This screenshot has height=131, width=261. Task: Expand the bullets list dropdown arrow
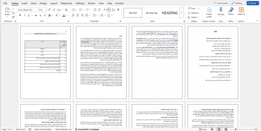[76, 10]
